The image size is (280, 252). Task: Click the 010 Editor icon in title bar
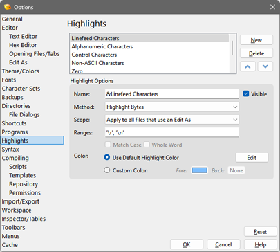[8, 7]
